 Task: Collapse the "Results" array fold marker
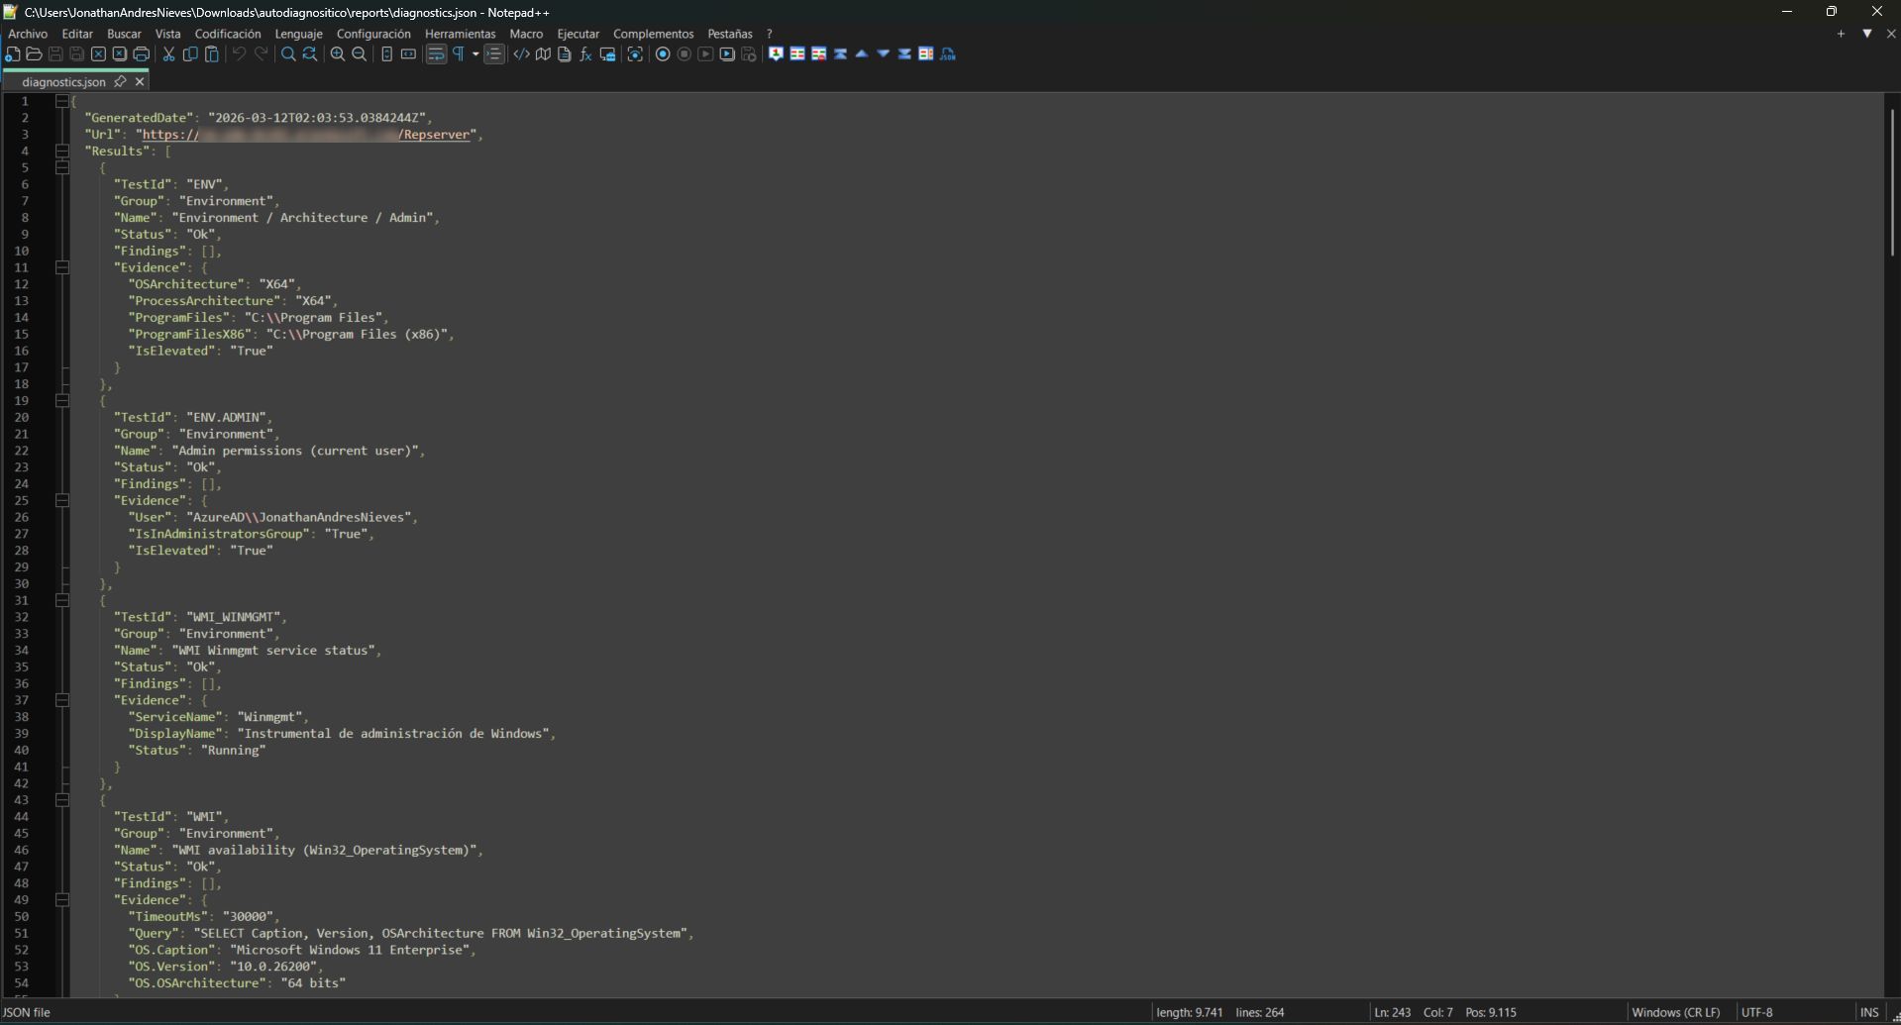point(62,152)
